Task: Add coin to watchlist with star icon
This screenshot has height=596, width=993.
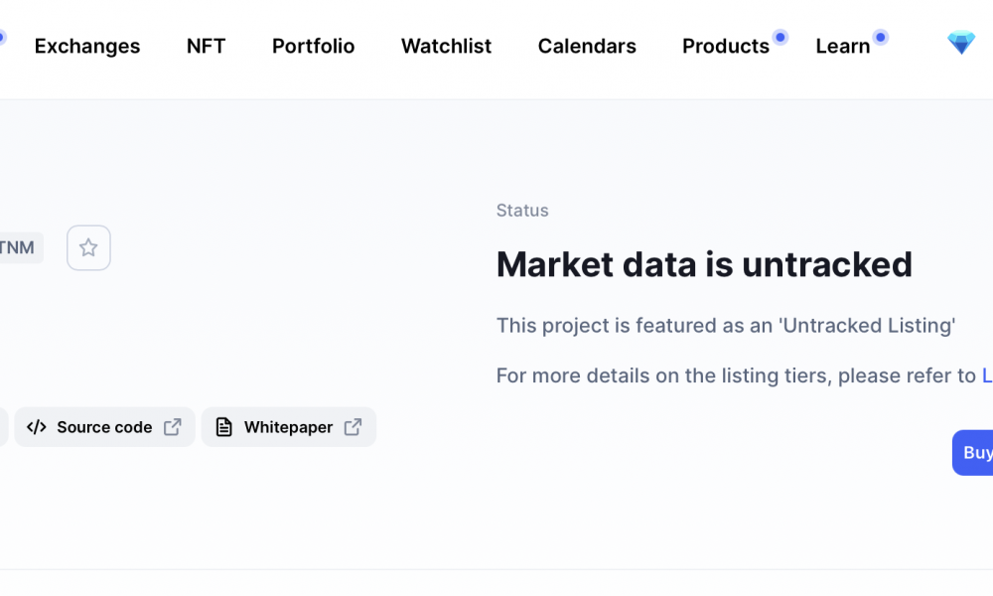Action: (x=88, y=247)
